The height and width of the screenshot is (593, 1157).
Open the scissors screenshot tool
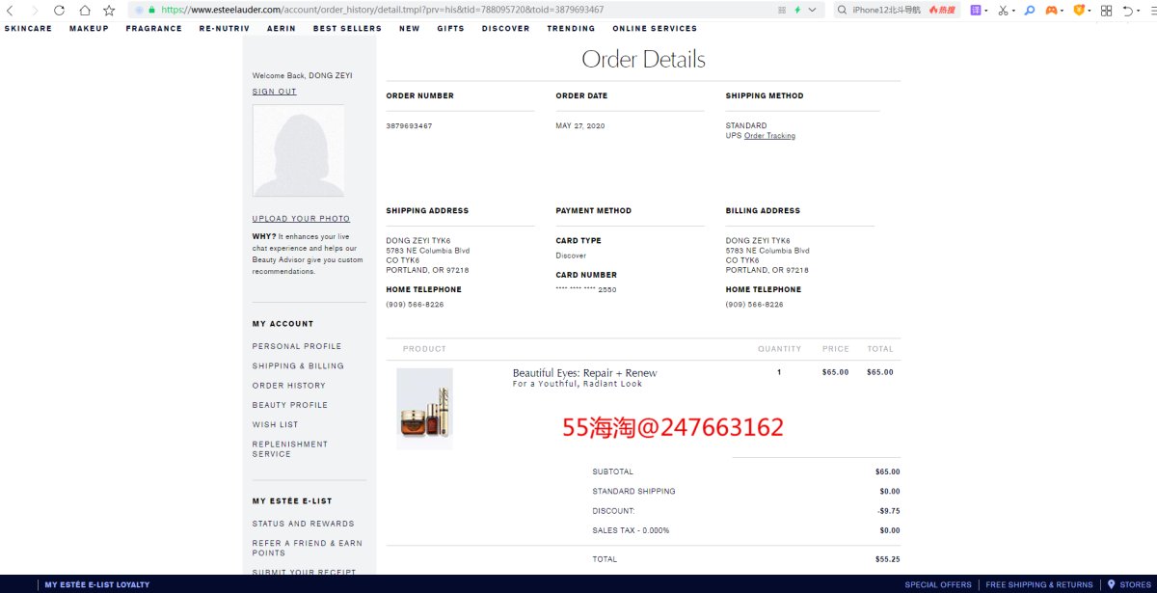pyautogui.click(x=1003, y=10)
